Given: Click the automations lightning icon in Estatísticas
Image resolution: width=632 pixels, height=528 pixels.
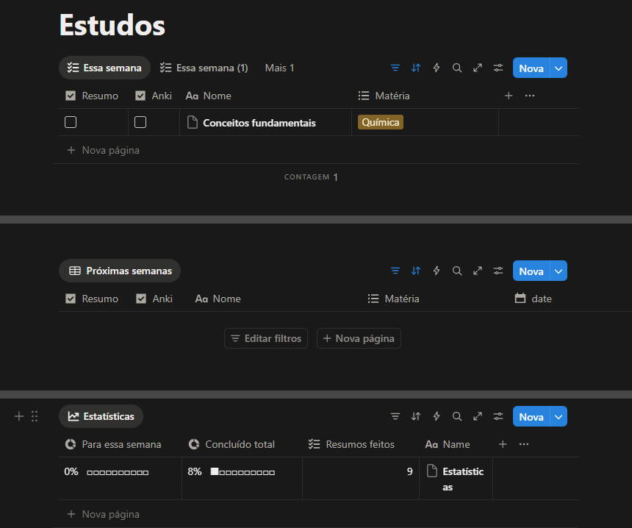Looking at the screenshot, I should click(x=437, y=416).
